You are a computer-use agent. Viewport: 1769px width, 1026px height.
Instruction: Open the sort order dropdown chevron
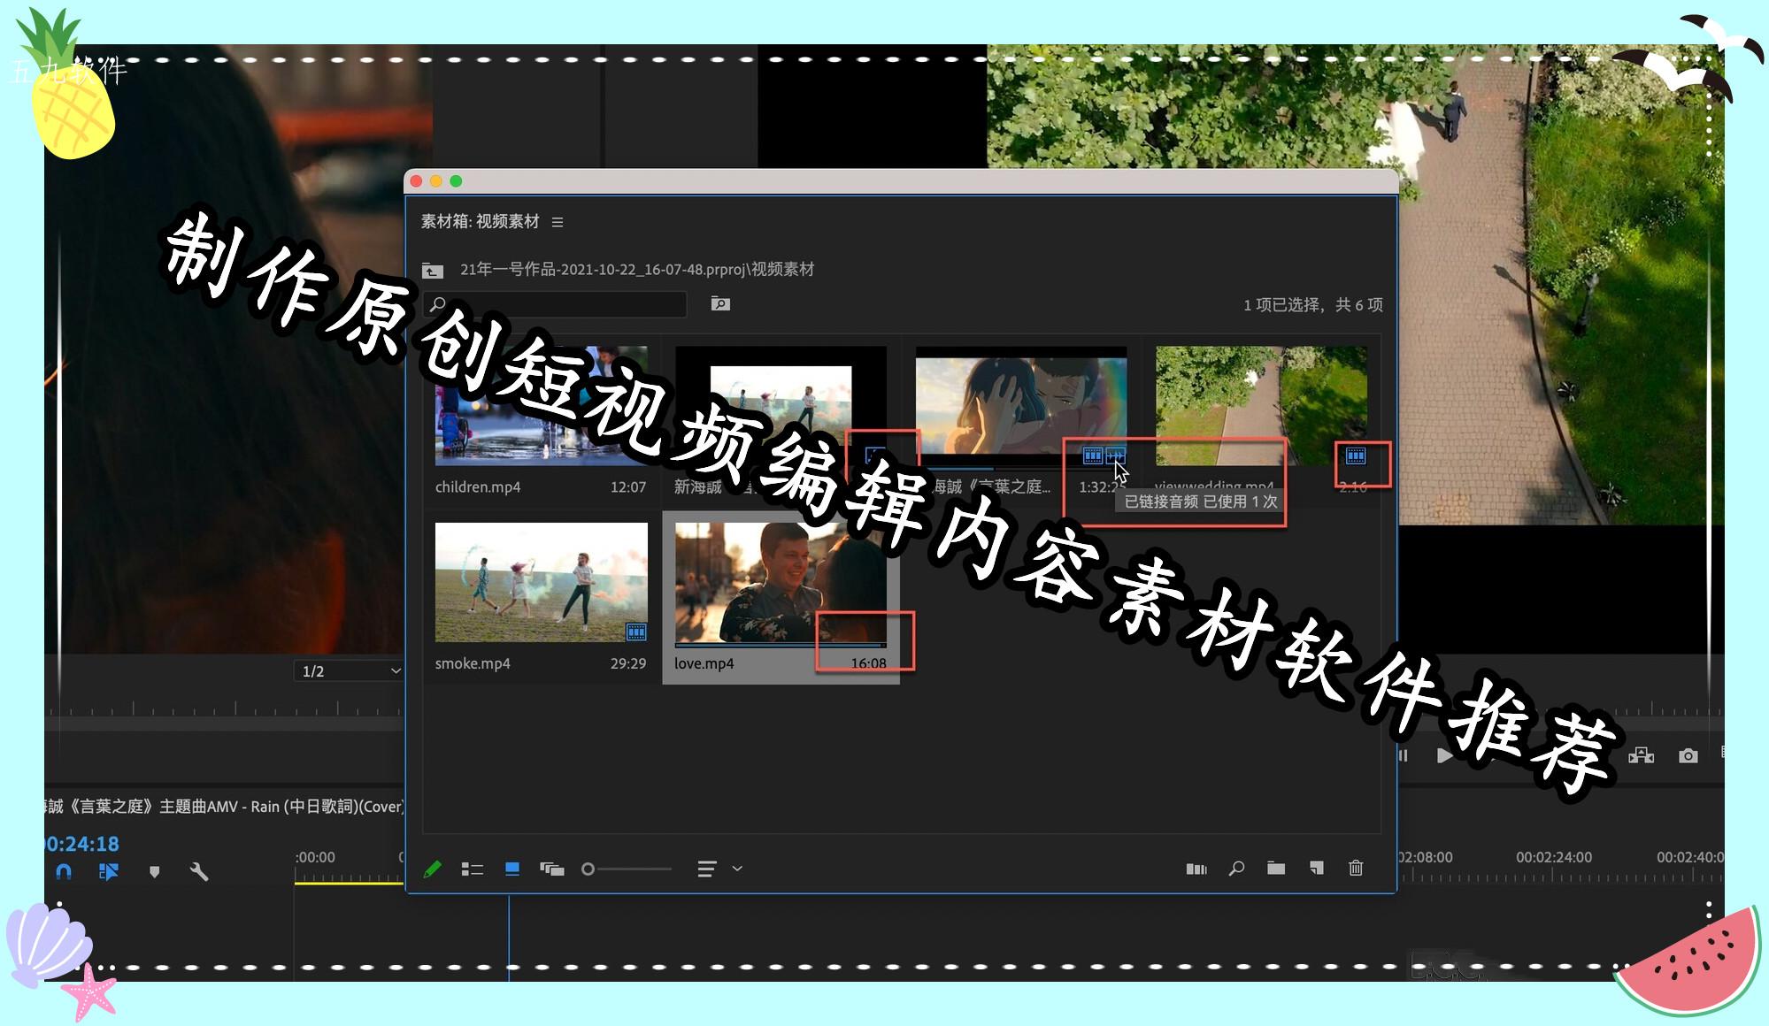pos(735,869)
